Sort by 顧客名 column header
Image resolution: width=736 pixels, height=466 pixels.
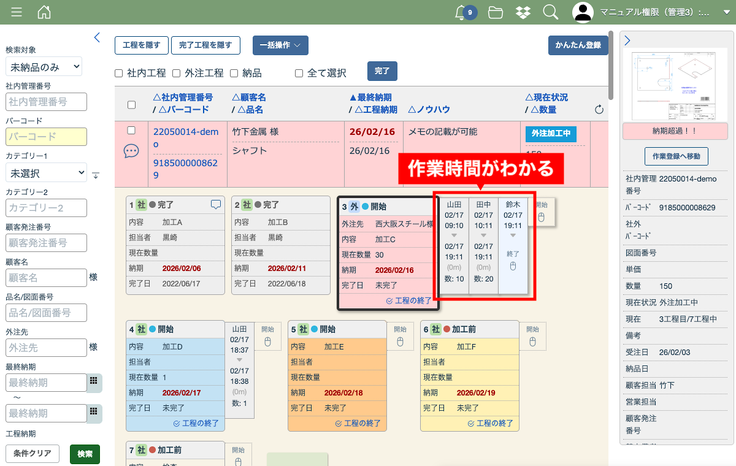coord(248,97)
